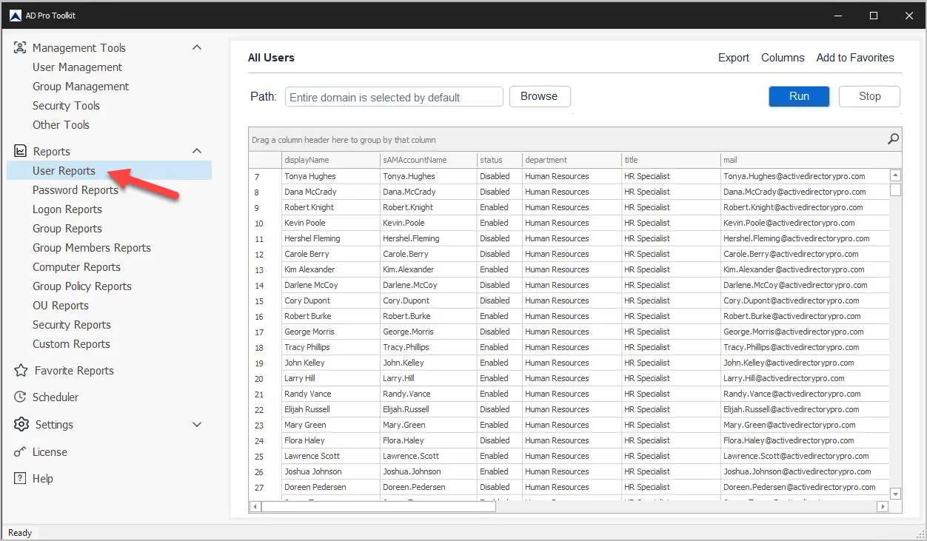This screenshot has height=541, width=927.
Task: Click the Help question mark icon
Action: coord(20,478)
